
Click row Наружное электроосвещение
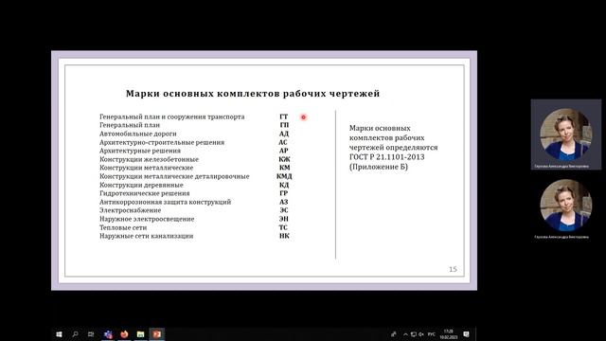147,219
